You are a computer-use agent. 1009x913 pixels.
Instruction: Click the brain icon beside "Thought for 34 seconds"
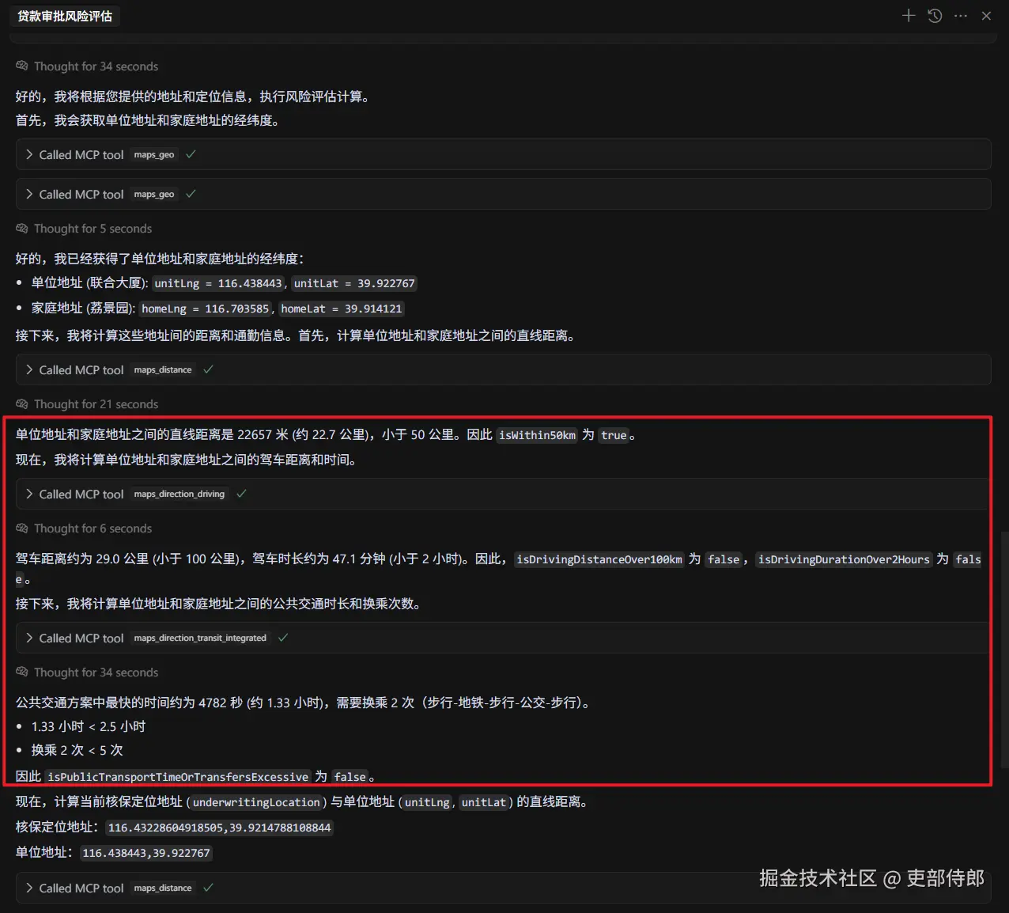pyautogui.click(x=21, y=66)
